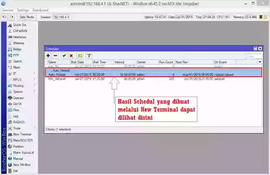
Task: Sort by Run Count column
Action: tap(166, 62)
